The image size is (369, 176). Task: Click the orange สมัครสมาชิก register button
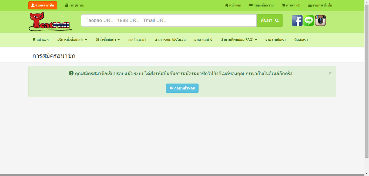(x=43, y=5)
